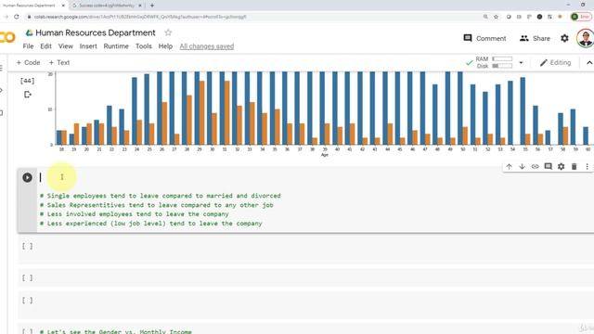View RAM and Disk resource bars

pyautogui.click(x=494, y=62)
